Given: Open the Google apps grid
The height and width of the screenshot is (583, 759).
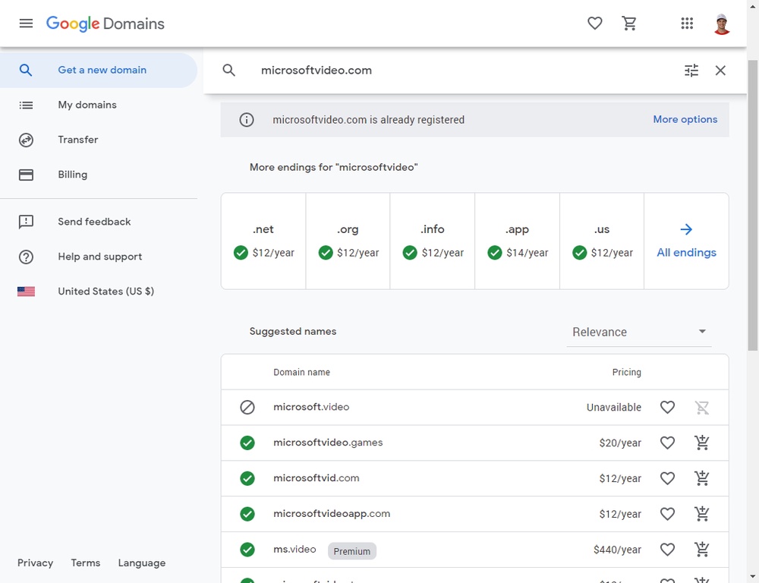Looking at the screenshot, I should pyautogui.click(x=687, y=24).
